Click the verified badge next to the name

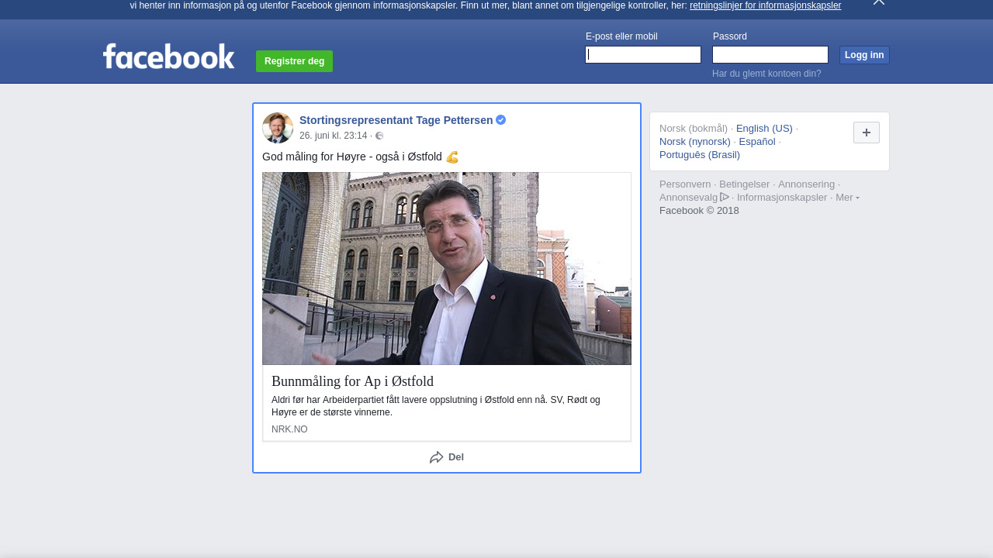(501, 120)
